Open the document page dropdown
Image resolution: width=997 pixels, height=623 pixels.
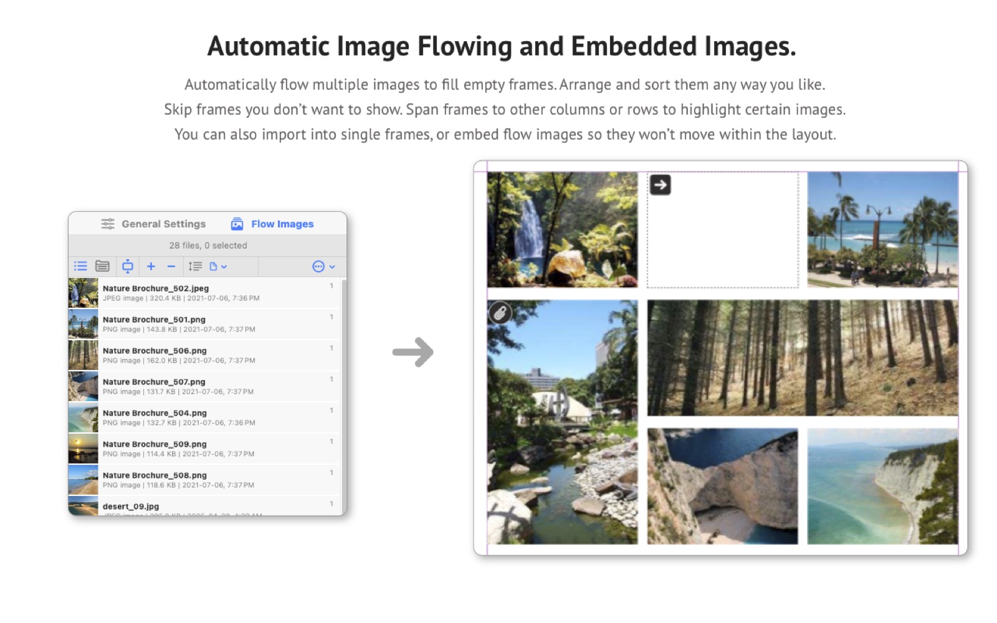218,267
